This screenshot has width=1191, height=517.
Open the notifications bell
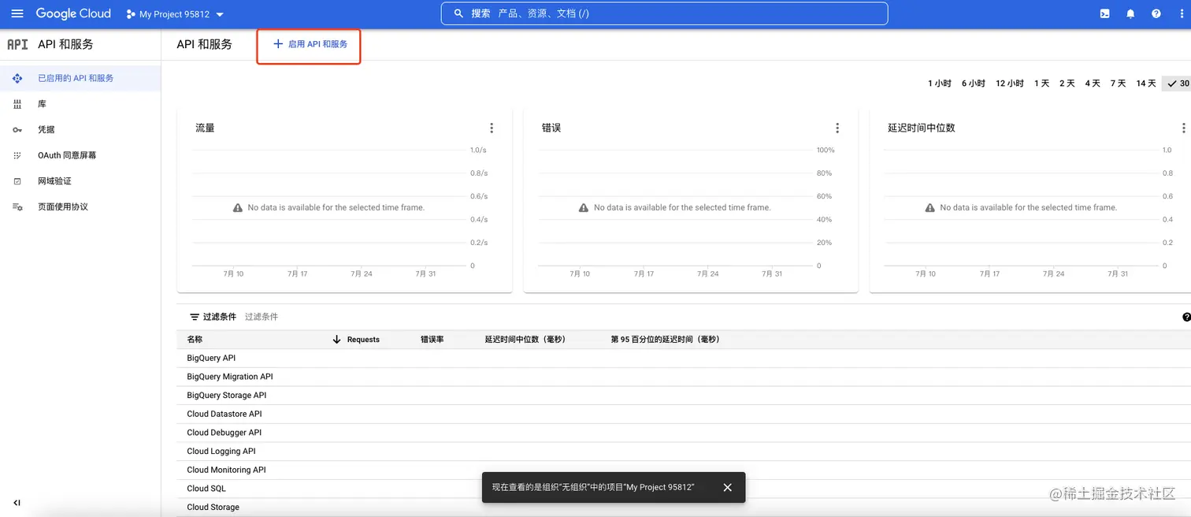pos(1130,13)
